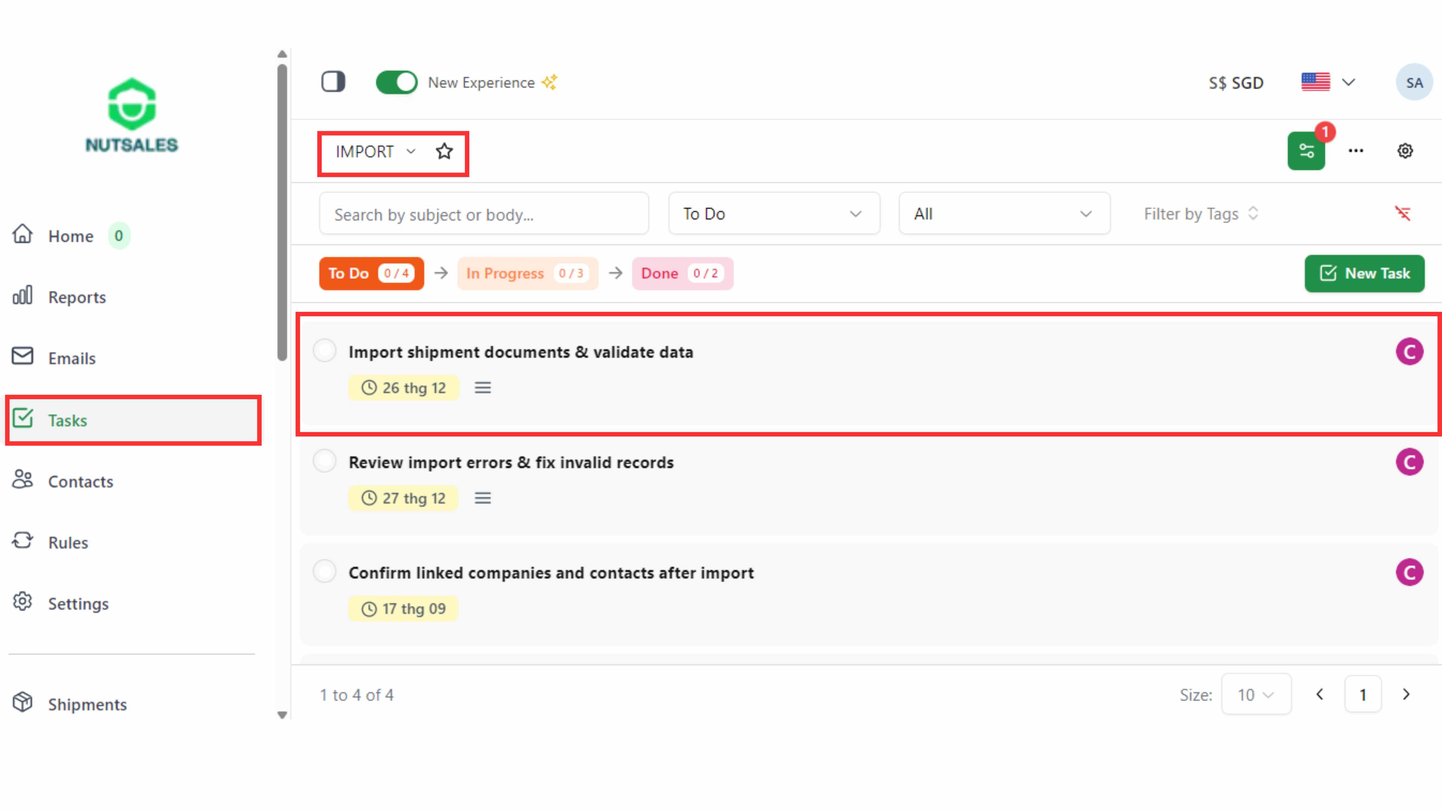Mark 'Import shipment documents' task complete
1442x811 pixels.
tap(325, 351)
